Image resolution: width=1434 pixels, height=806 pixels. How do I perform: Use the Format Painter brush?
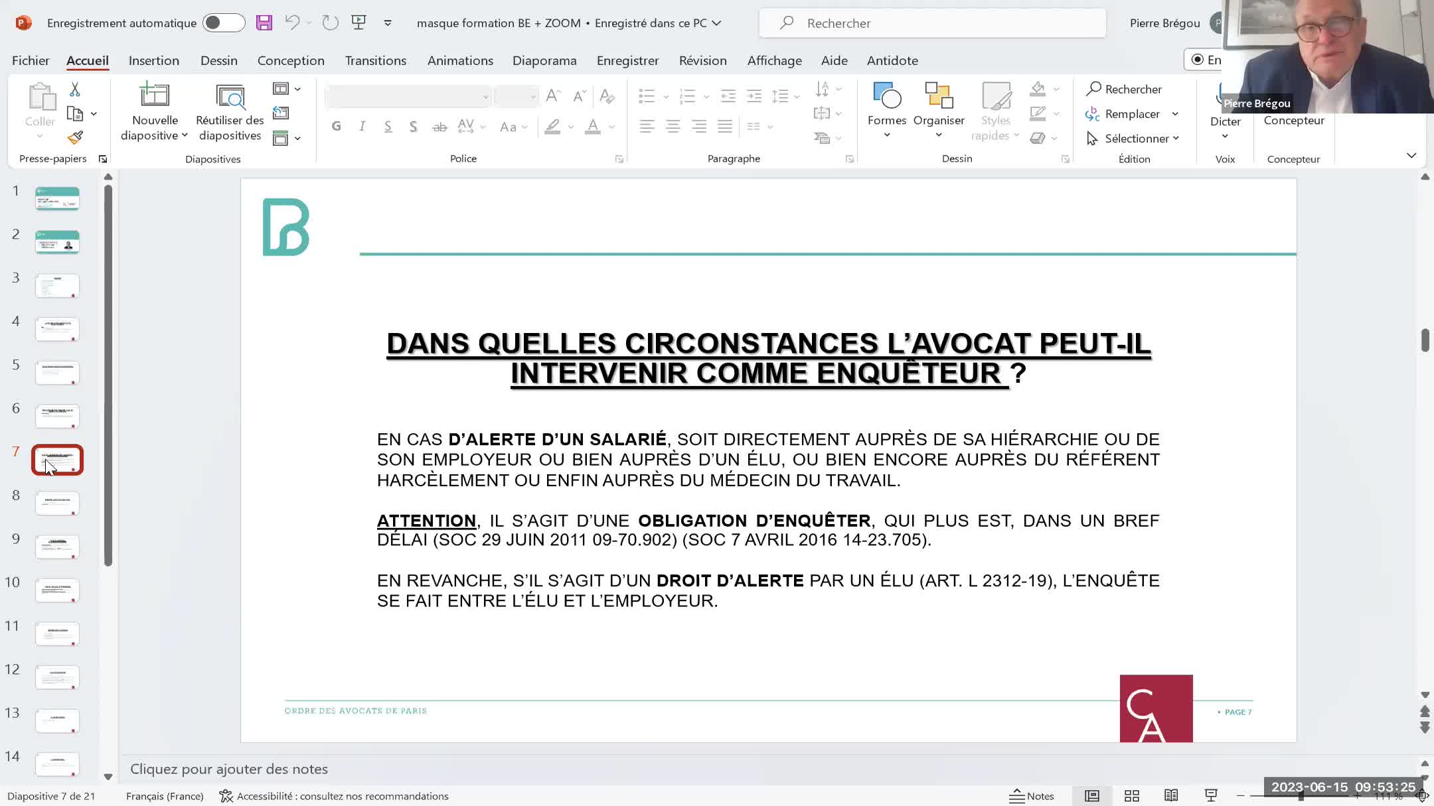(75, 137)
